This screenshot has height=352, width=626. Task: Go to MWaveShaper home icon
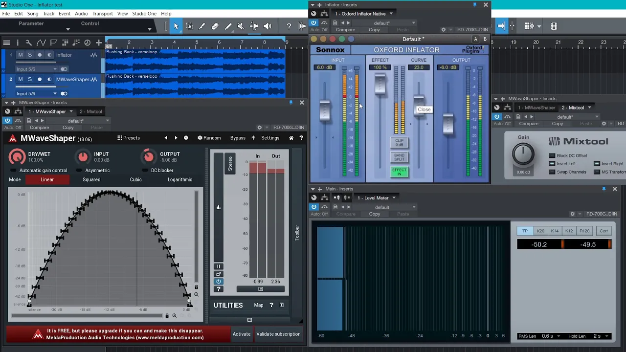[x=291, y=138]
